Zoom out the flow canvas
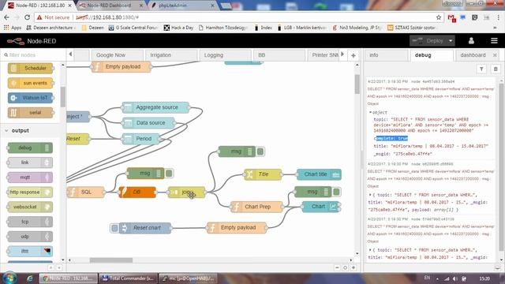The image size is (505, 284). pos(337,268)
